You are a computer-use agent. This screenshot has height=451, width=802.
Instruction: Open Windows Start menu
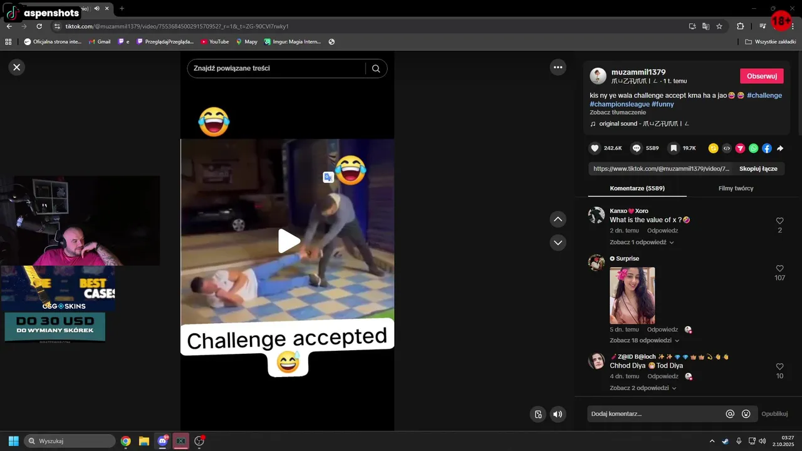click(x=13, y=441)
